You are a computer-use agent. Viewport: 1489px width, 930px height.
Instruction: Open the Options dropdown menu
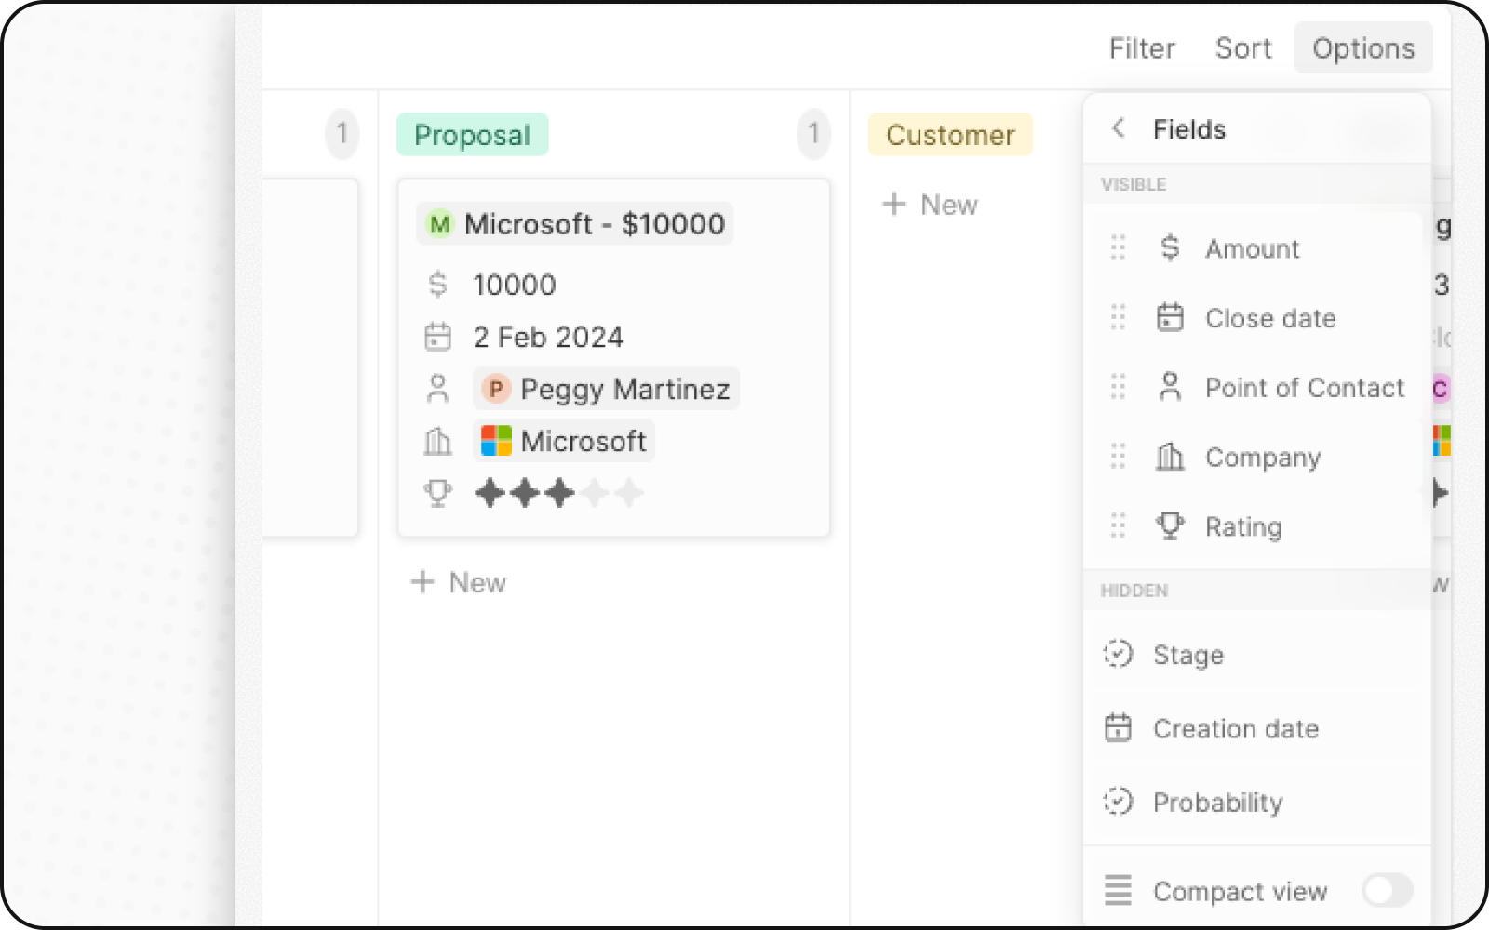(x=1362, y=48)
